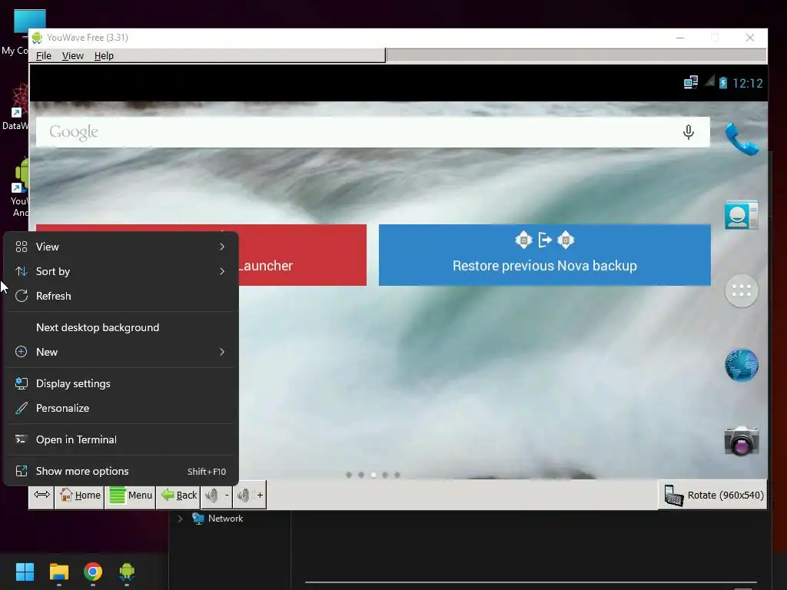Click the arrows icon next to Sort by in the context menu

click(x=21, y=271)
